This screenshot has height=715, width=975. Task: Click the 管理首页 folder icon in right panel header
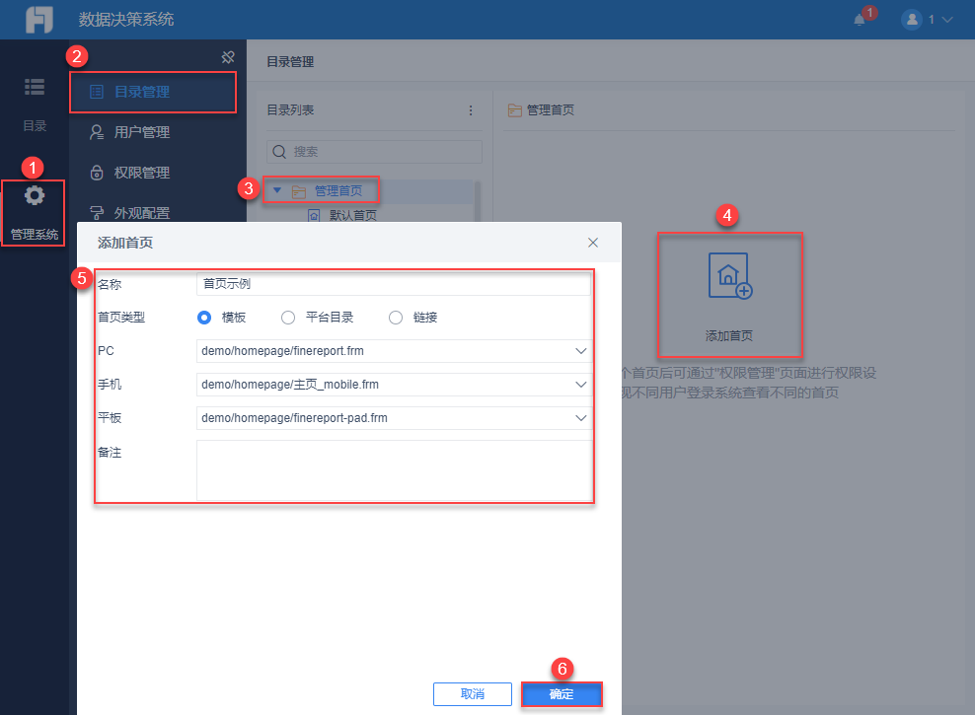click(515, 110)
